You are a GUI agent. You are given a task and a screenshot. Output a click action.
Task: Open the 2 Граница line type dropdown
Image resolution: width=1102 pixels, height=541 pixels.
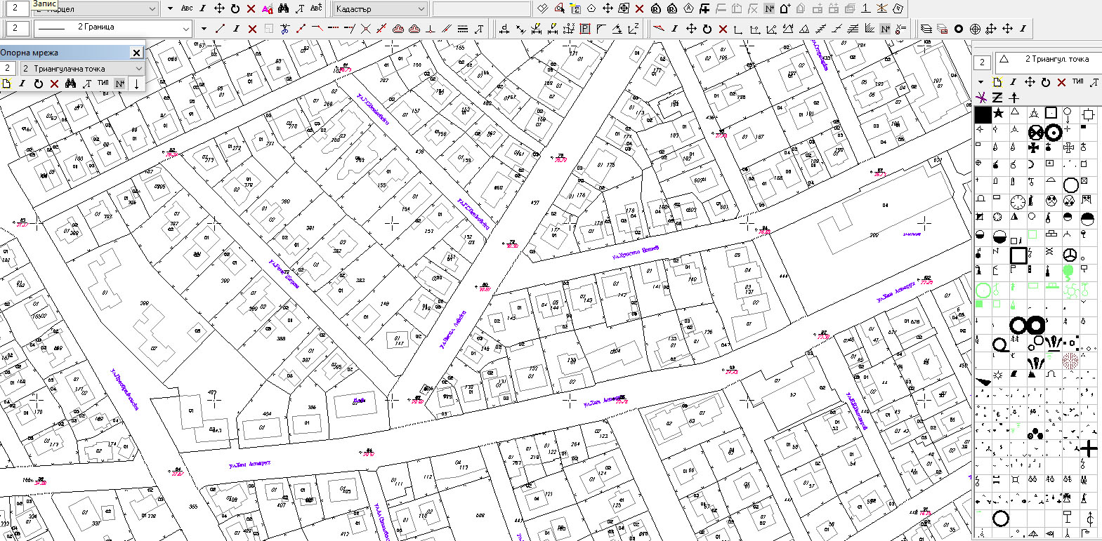coord(186,29)
